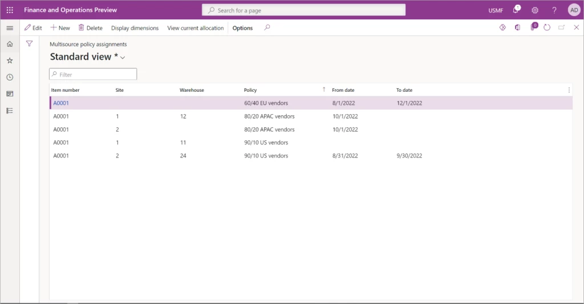Open Favorites star icon in sidebar

tap(10, 60)
